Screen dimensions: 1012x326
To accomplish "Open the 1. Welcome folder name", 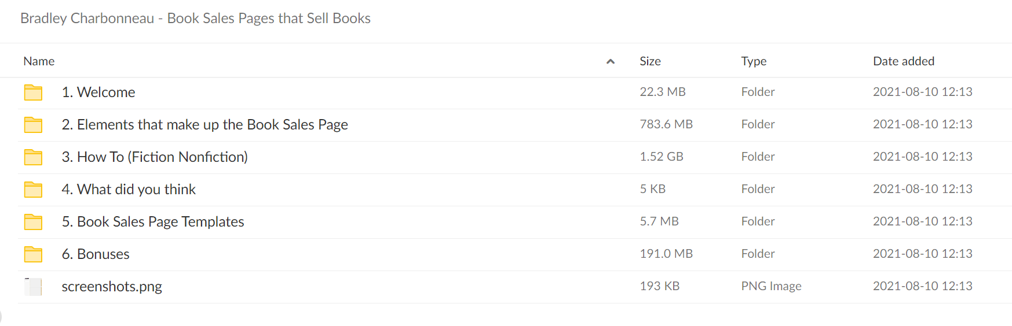I will [98, 92].
